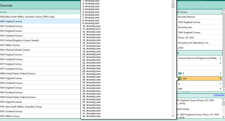Click the citation preview scroll-down arrow
Screen dimensions: 225x121
[224, 117]
